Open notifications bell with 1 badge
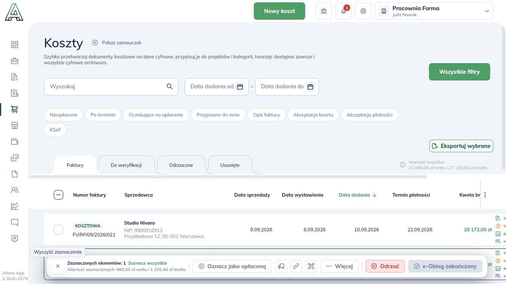 [x=344, y=11]
